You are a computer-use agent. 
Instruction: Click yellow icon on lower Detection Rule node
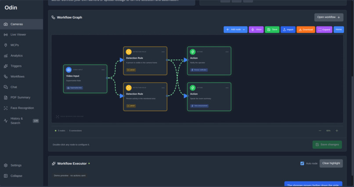pyautogui.click(x=129, y=88)
